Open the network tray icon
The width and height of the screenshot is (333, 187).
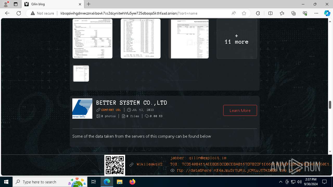click(x=293, y=182)
